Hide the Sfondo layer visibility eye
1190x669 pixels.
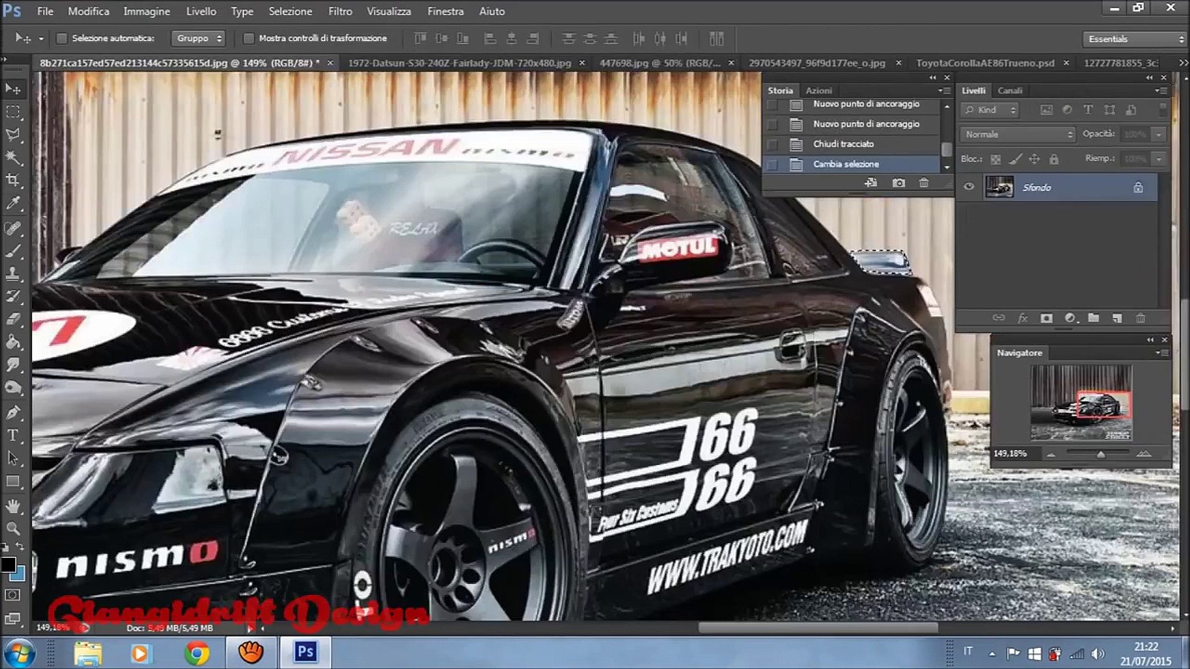[x=969, y=187]
